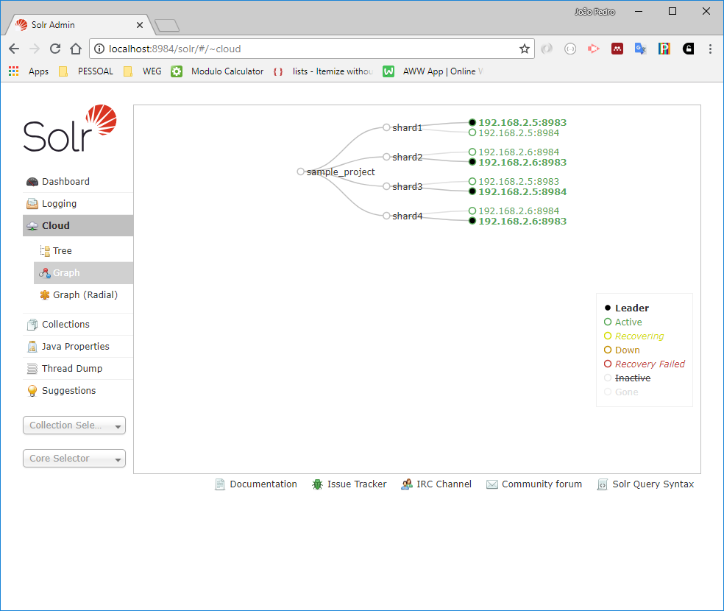Open AWW App bookmark
The image size is (724, 611).
pos(433,71)
